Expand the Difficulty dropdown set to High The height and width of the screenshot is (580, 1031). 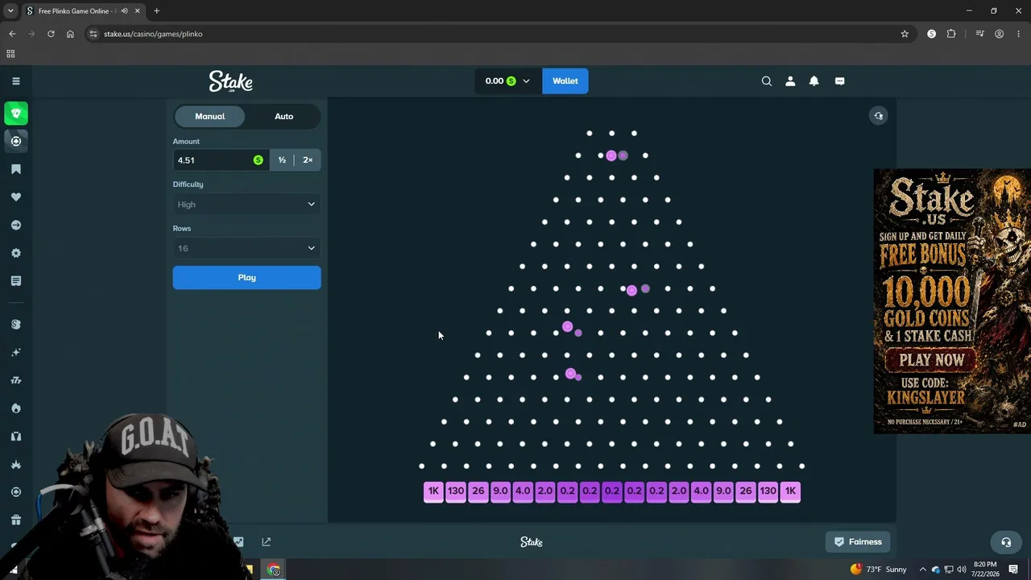[246, 205]
